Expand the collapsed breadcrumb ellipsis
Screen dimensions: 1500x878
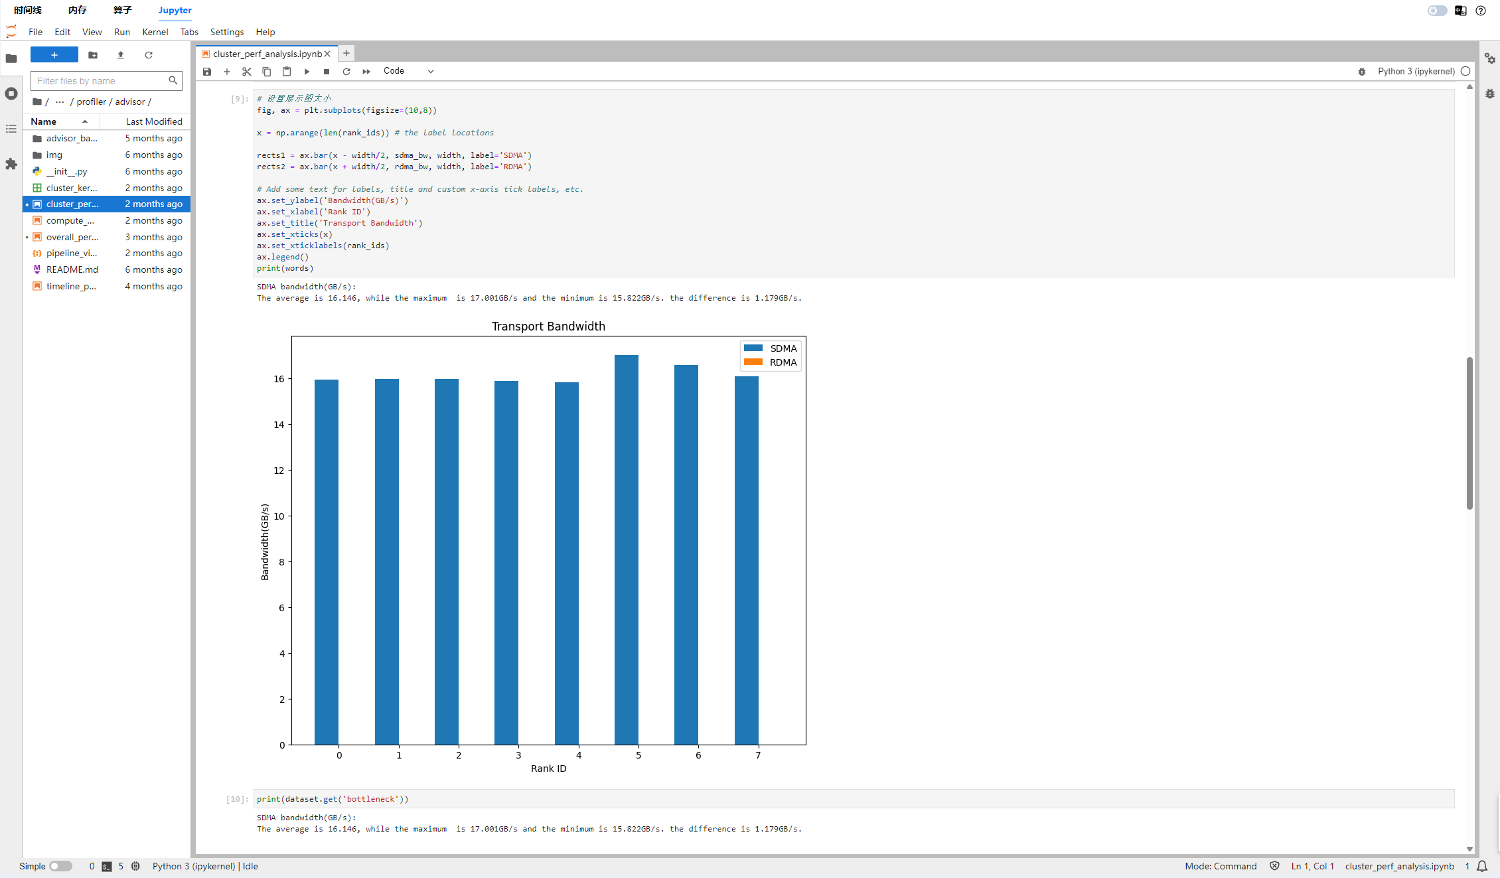coord(60,102)
